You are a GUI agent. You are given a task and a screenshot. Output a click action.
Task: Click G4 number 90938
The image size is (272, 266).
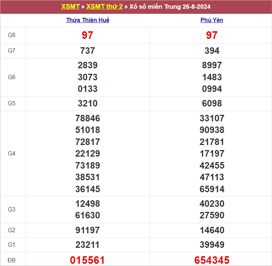pos(212,130)
